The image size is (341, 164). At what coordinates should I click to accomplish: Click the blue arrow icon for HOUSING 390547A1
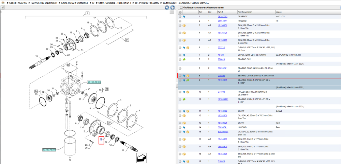[184, 127]
